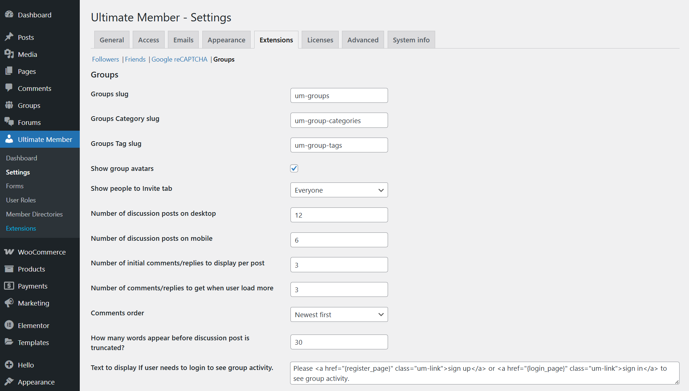This screenshot has height=391, width=689.
Task: Click the Payments dollar icon
Action: tap(9, 286)
